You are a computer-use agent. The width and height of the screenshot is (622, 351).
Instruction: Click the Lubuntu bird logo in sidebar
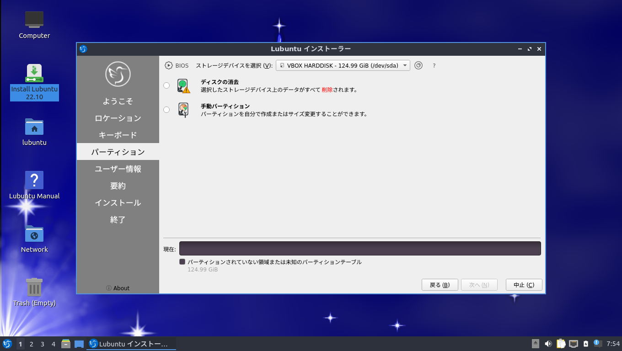tap(118, 74)
